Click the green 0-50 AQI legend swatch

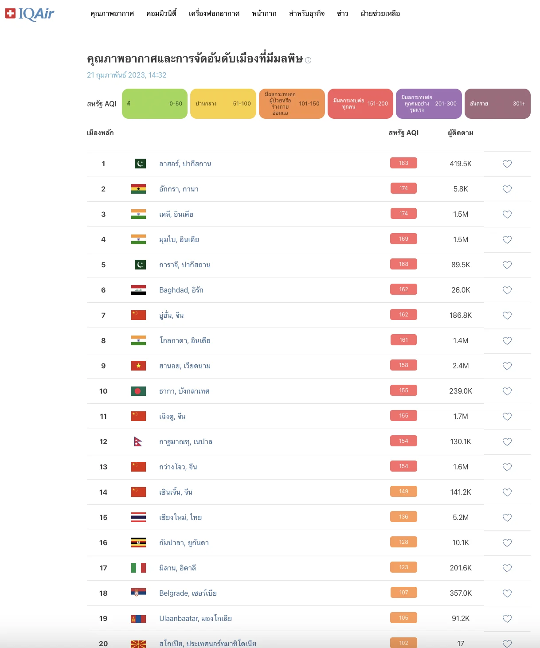point(155,104)
